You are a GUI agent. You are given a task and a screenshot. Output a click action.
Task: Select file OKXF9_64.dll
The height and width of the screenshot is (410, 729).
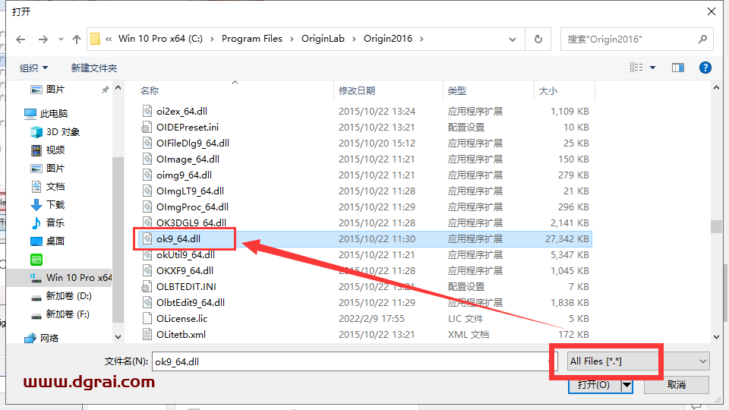coord(185,270)
